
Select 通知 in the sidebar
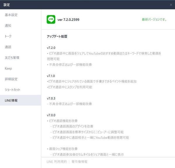(x=8, y=26)
